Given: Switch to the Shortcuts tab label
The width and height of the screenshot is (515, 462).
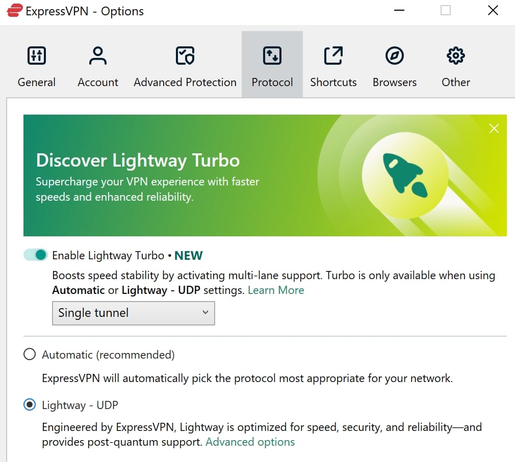Looking at the screenshot, I should pyautogui.click(x=333, y=82).
